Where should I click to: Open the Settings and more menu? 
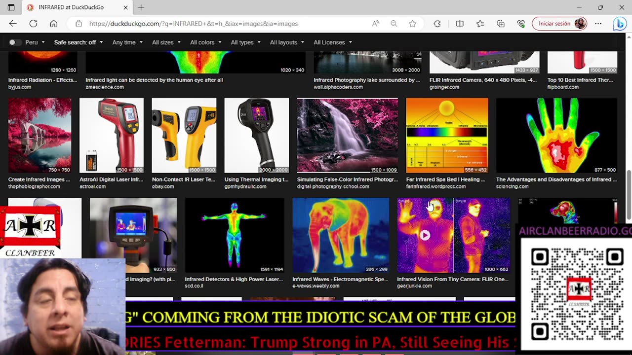[598, 24]
